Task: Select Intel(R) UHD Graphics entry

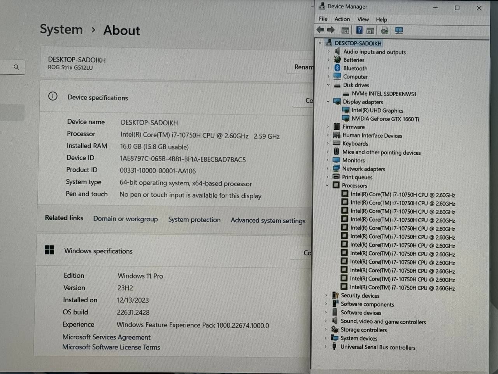Action: [377, 110]
